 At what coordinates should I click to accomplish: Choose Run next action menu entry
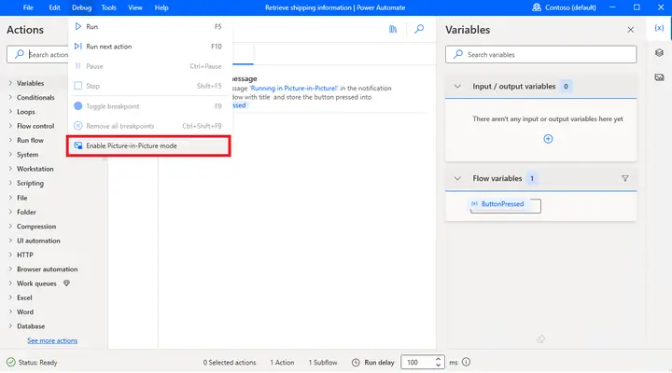(148, 47)
